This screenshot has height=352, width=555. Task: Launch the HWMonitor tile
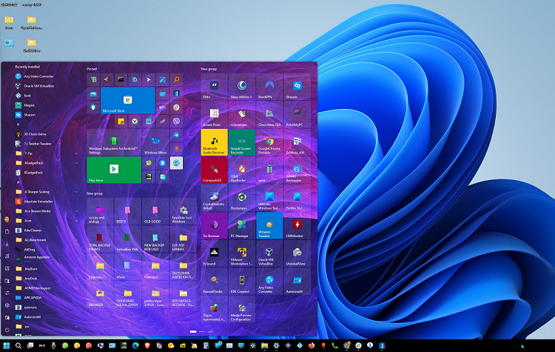(297, 225)
